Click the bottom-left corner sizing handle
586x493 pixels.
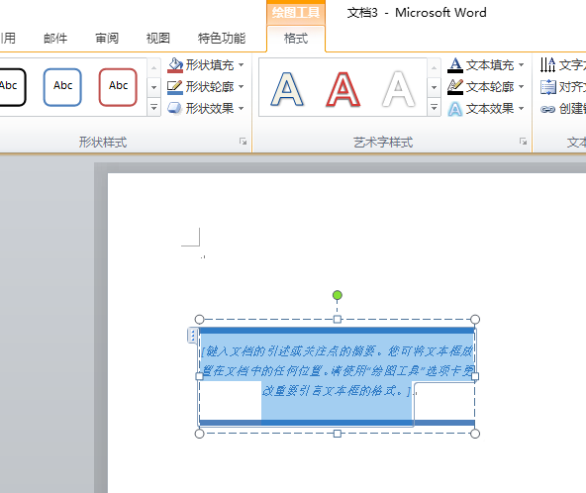(200, 434)
